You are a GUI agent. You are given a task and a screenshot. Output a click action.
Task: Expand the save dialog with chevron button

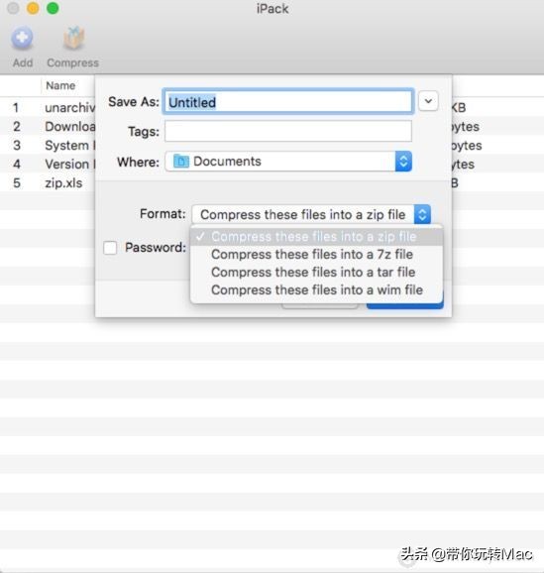click(x=428, y=101)
